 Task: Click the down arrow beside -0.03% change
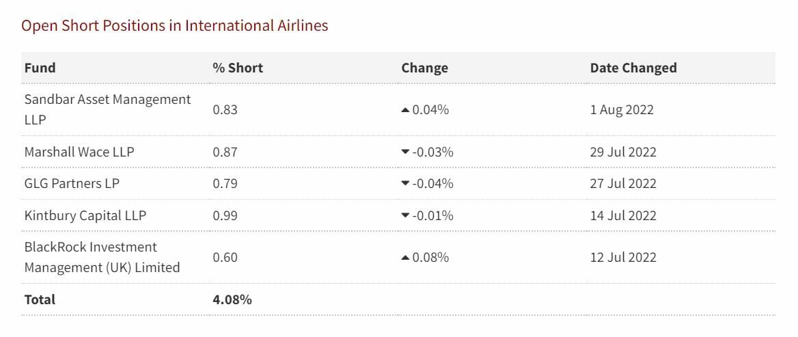point(405,152)
